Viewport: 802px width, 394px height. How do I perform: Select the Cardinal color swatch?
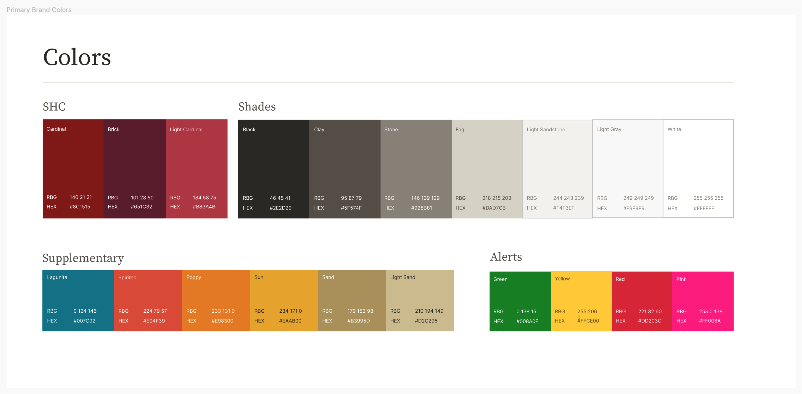[73, 169]
